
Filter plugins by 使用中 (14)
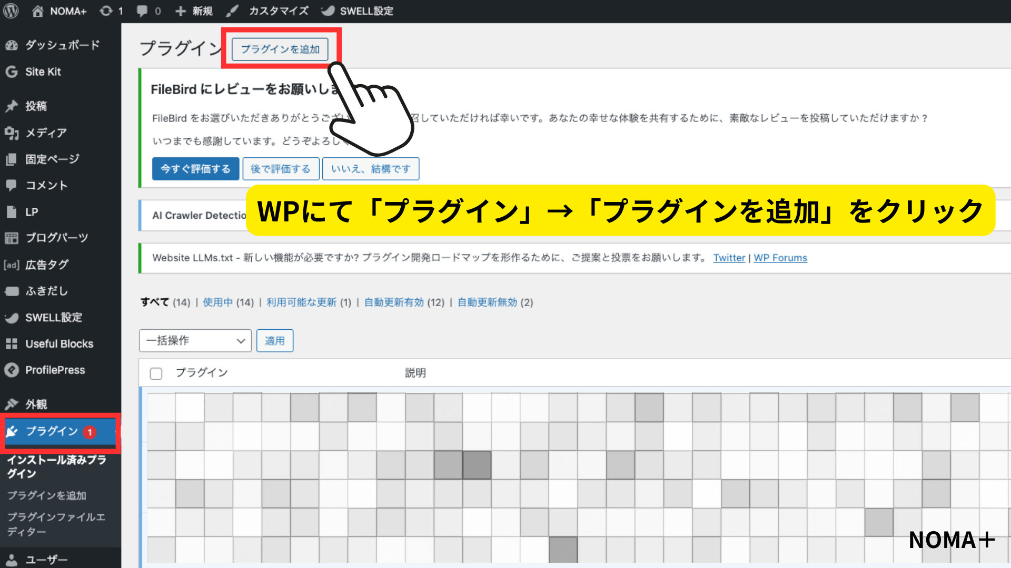point(228,302)
